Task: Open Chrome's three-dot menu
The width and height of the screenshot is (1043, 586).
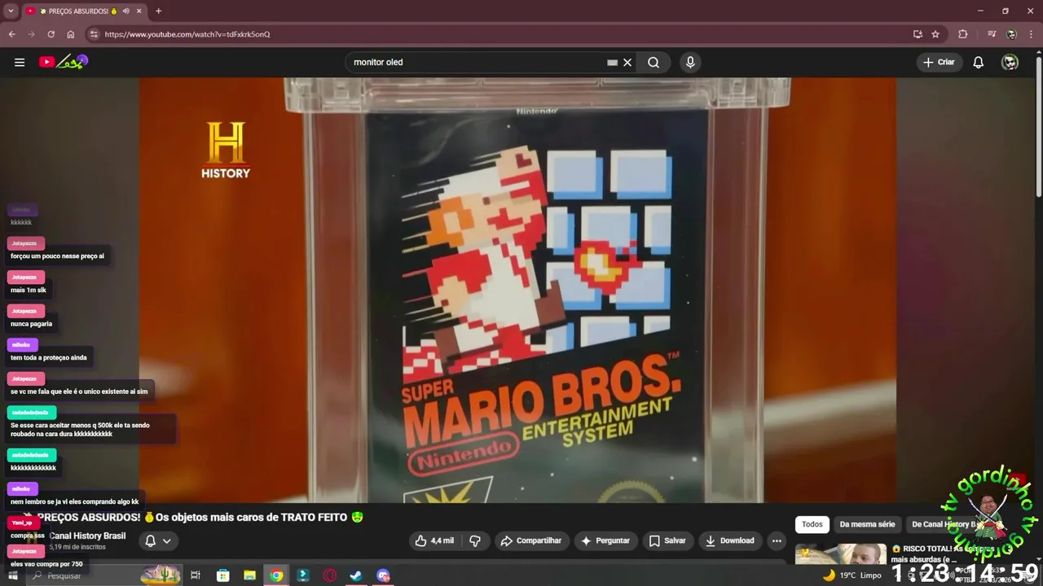Action: 1031,34
